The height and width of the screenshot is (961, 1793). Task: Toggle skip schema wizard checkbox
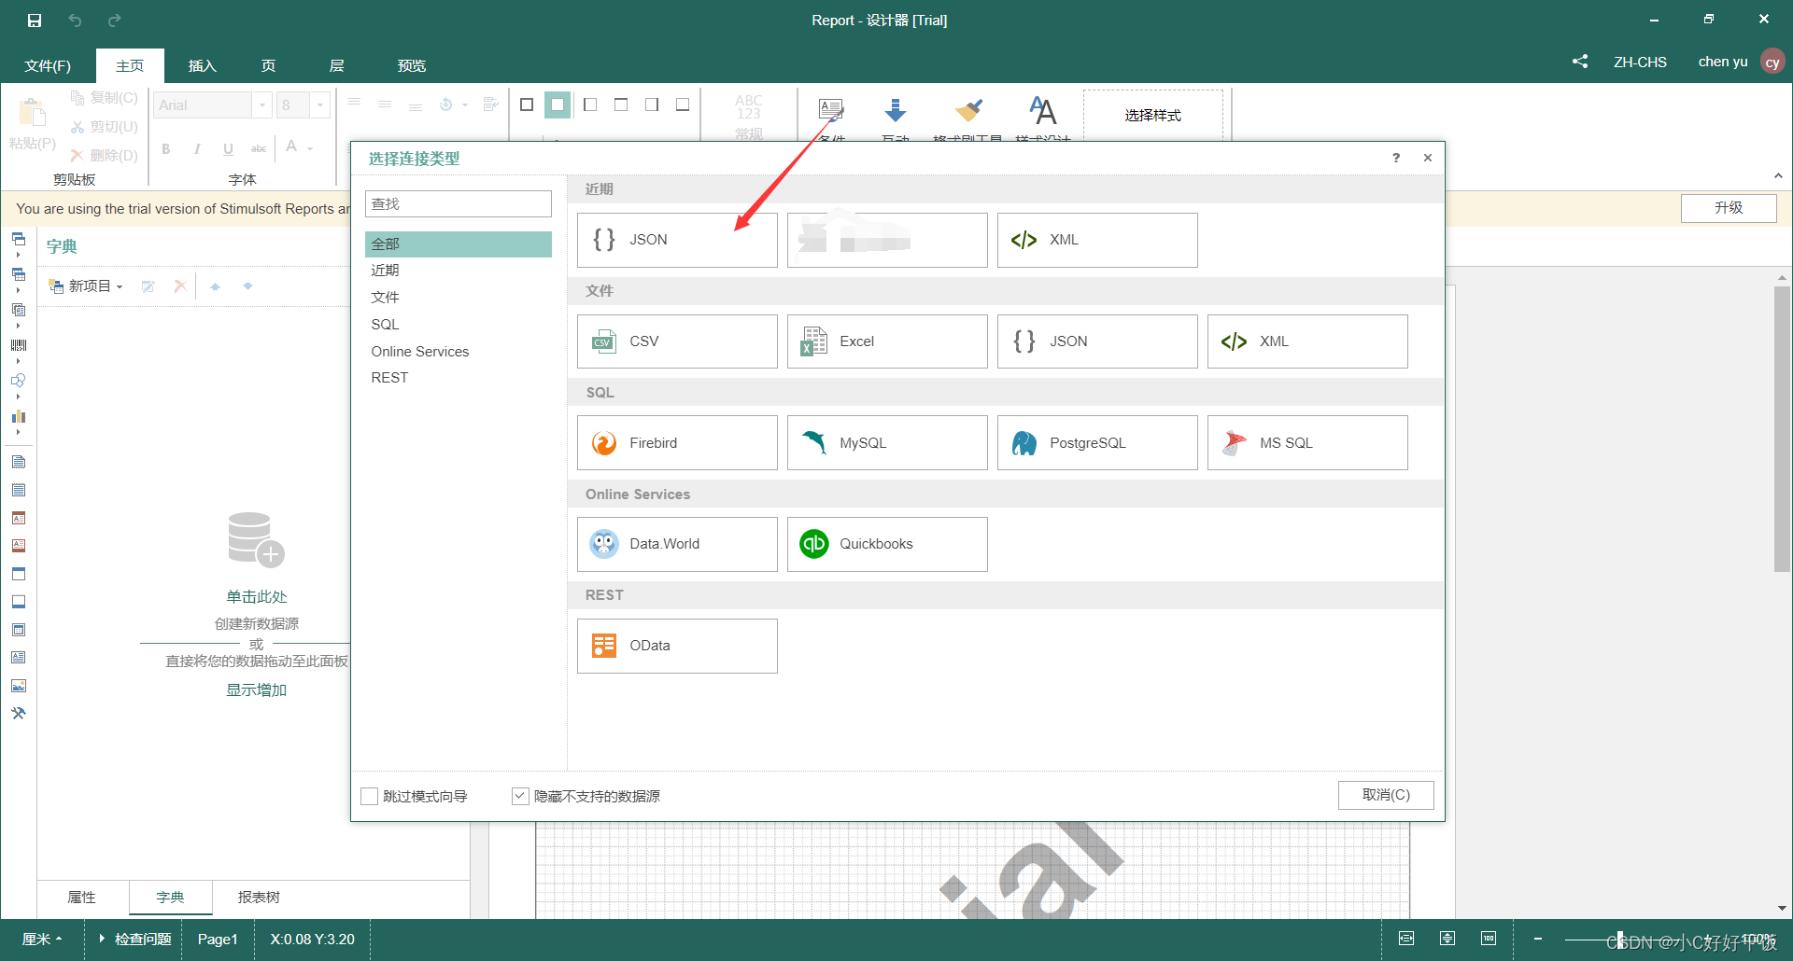click(x=370, y=796)
